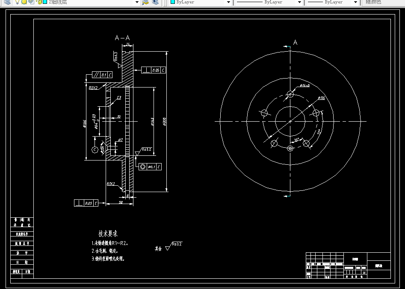
Task: Select technical note line 1 with R1~R2
Action: (110, 243)
